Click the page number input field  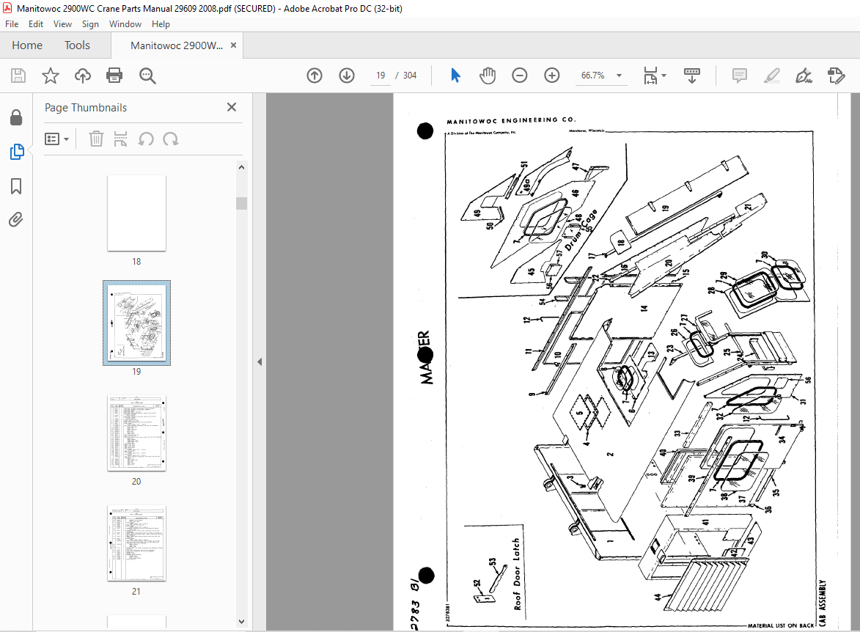click(x=381, y=76)
